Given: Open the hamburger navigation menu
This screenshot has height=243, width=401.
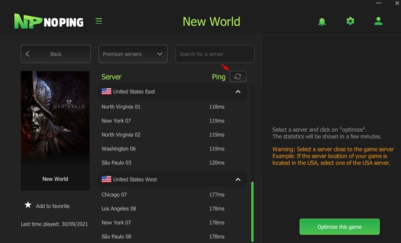Looking at the screenshot, I should click(99, 20).
